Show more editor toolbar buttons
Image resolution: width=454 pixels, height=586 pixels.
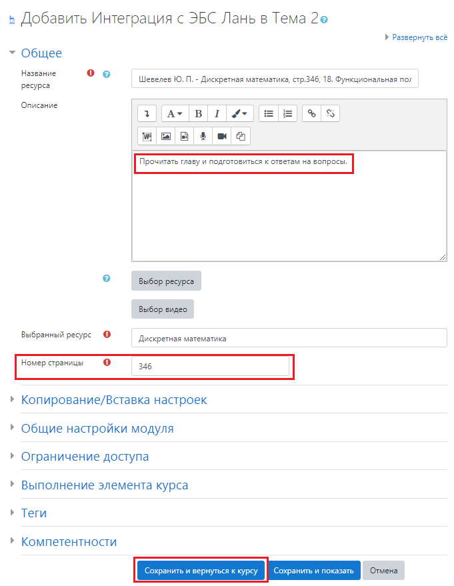pyautogui.click(x=147, y=113)
